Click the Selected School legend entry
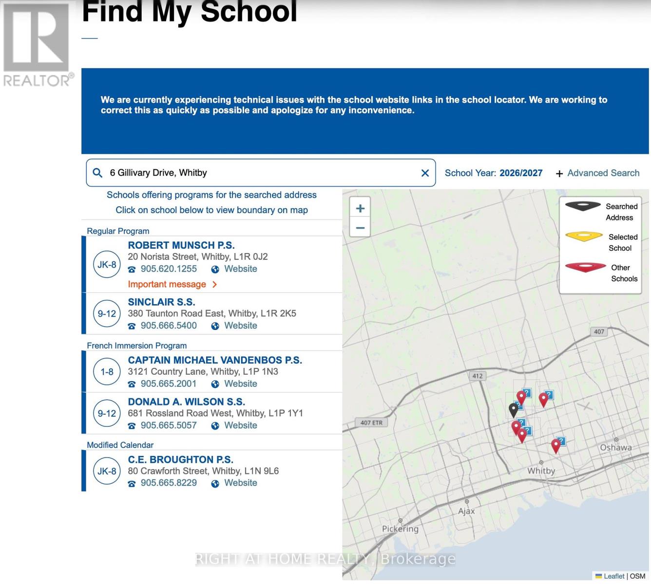This screenshot has width=651, height=584. pos(601,242)
